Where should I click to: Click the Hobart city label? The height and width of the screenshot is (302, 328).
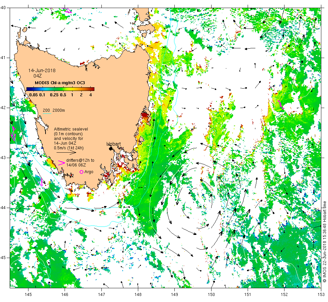[113, 144]
